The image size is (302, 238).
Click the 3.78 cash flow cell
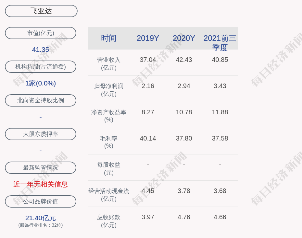[x=184, y=191]
